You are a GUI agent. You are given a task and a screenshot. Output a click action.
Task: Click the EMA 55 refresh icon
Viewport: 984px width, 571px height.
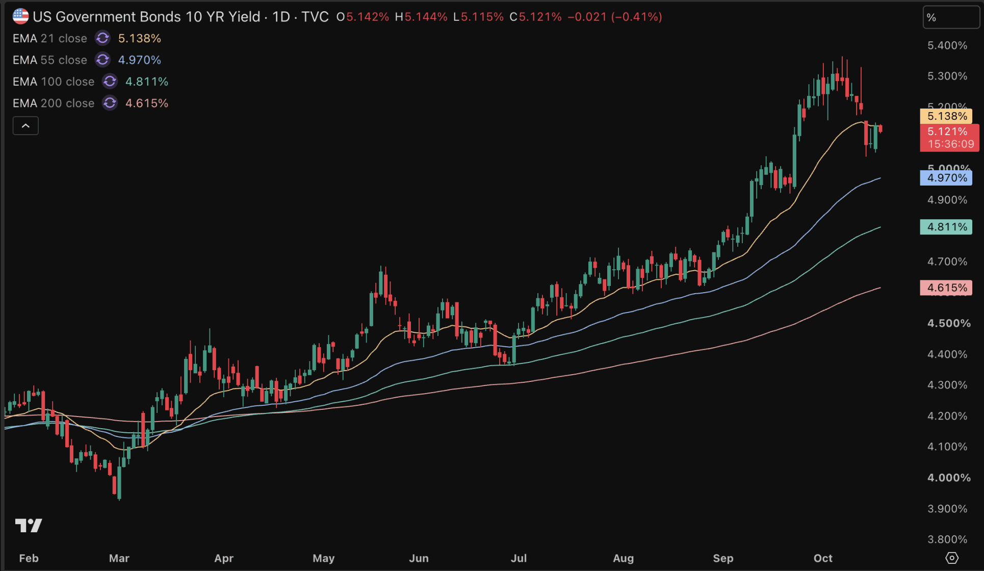click(x=102, y=60)
